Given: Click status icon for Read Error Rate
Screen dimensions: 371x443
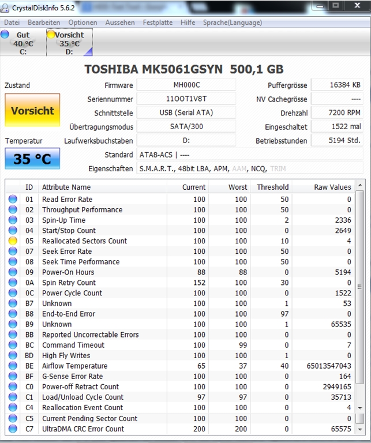Looking at the screenshot, I should [13, 199].
